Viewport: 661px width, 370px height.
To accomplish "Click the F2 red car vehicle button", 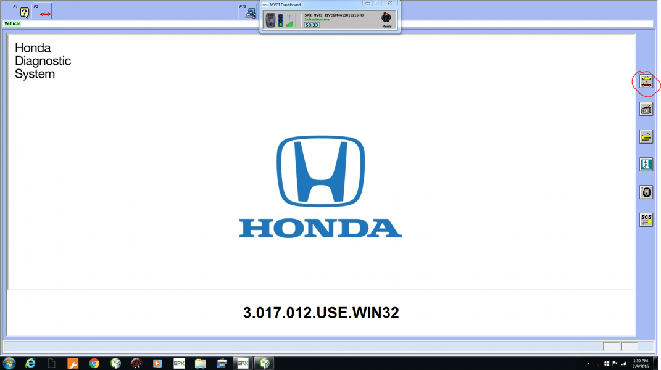I will 45,14.
